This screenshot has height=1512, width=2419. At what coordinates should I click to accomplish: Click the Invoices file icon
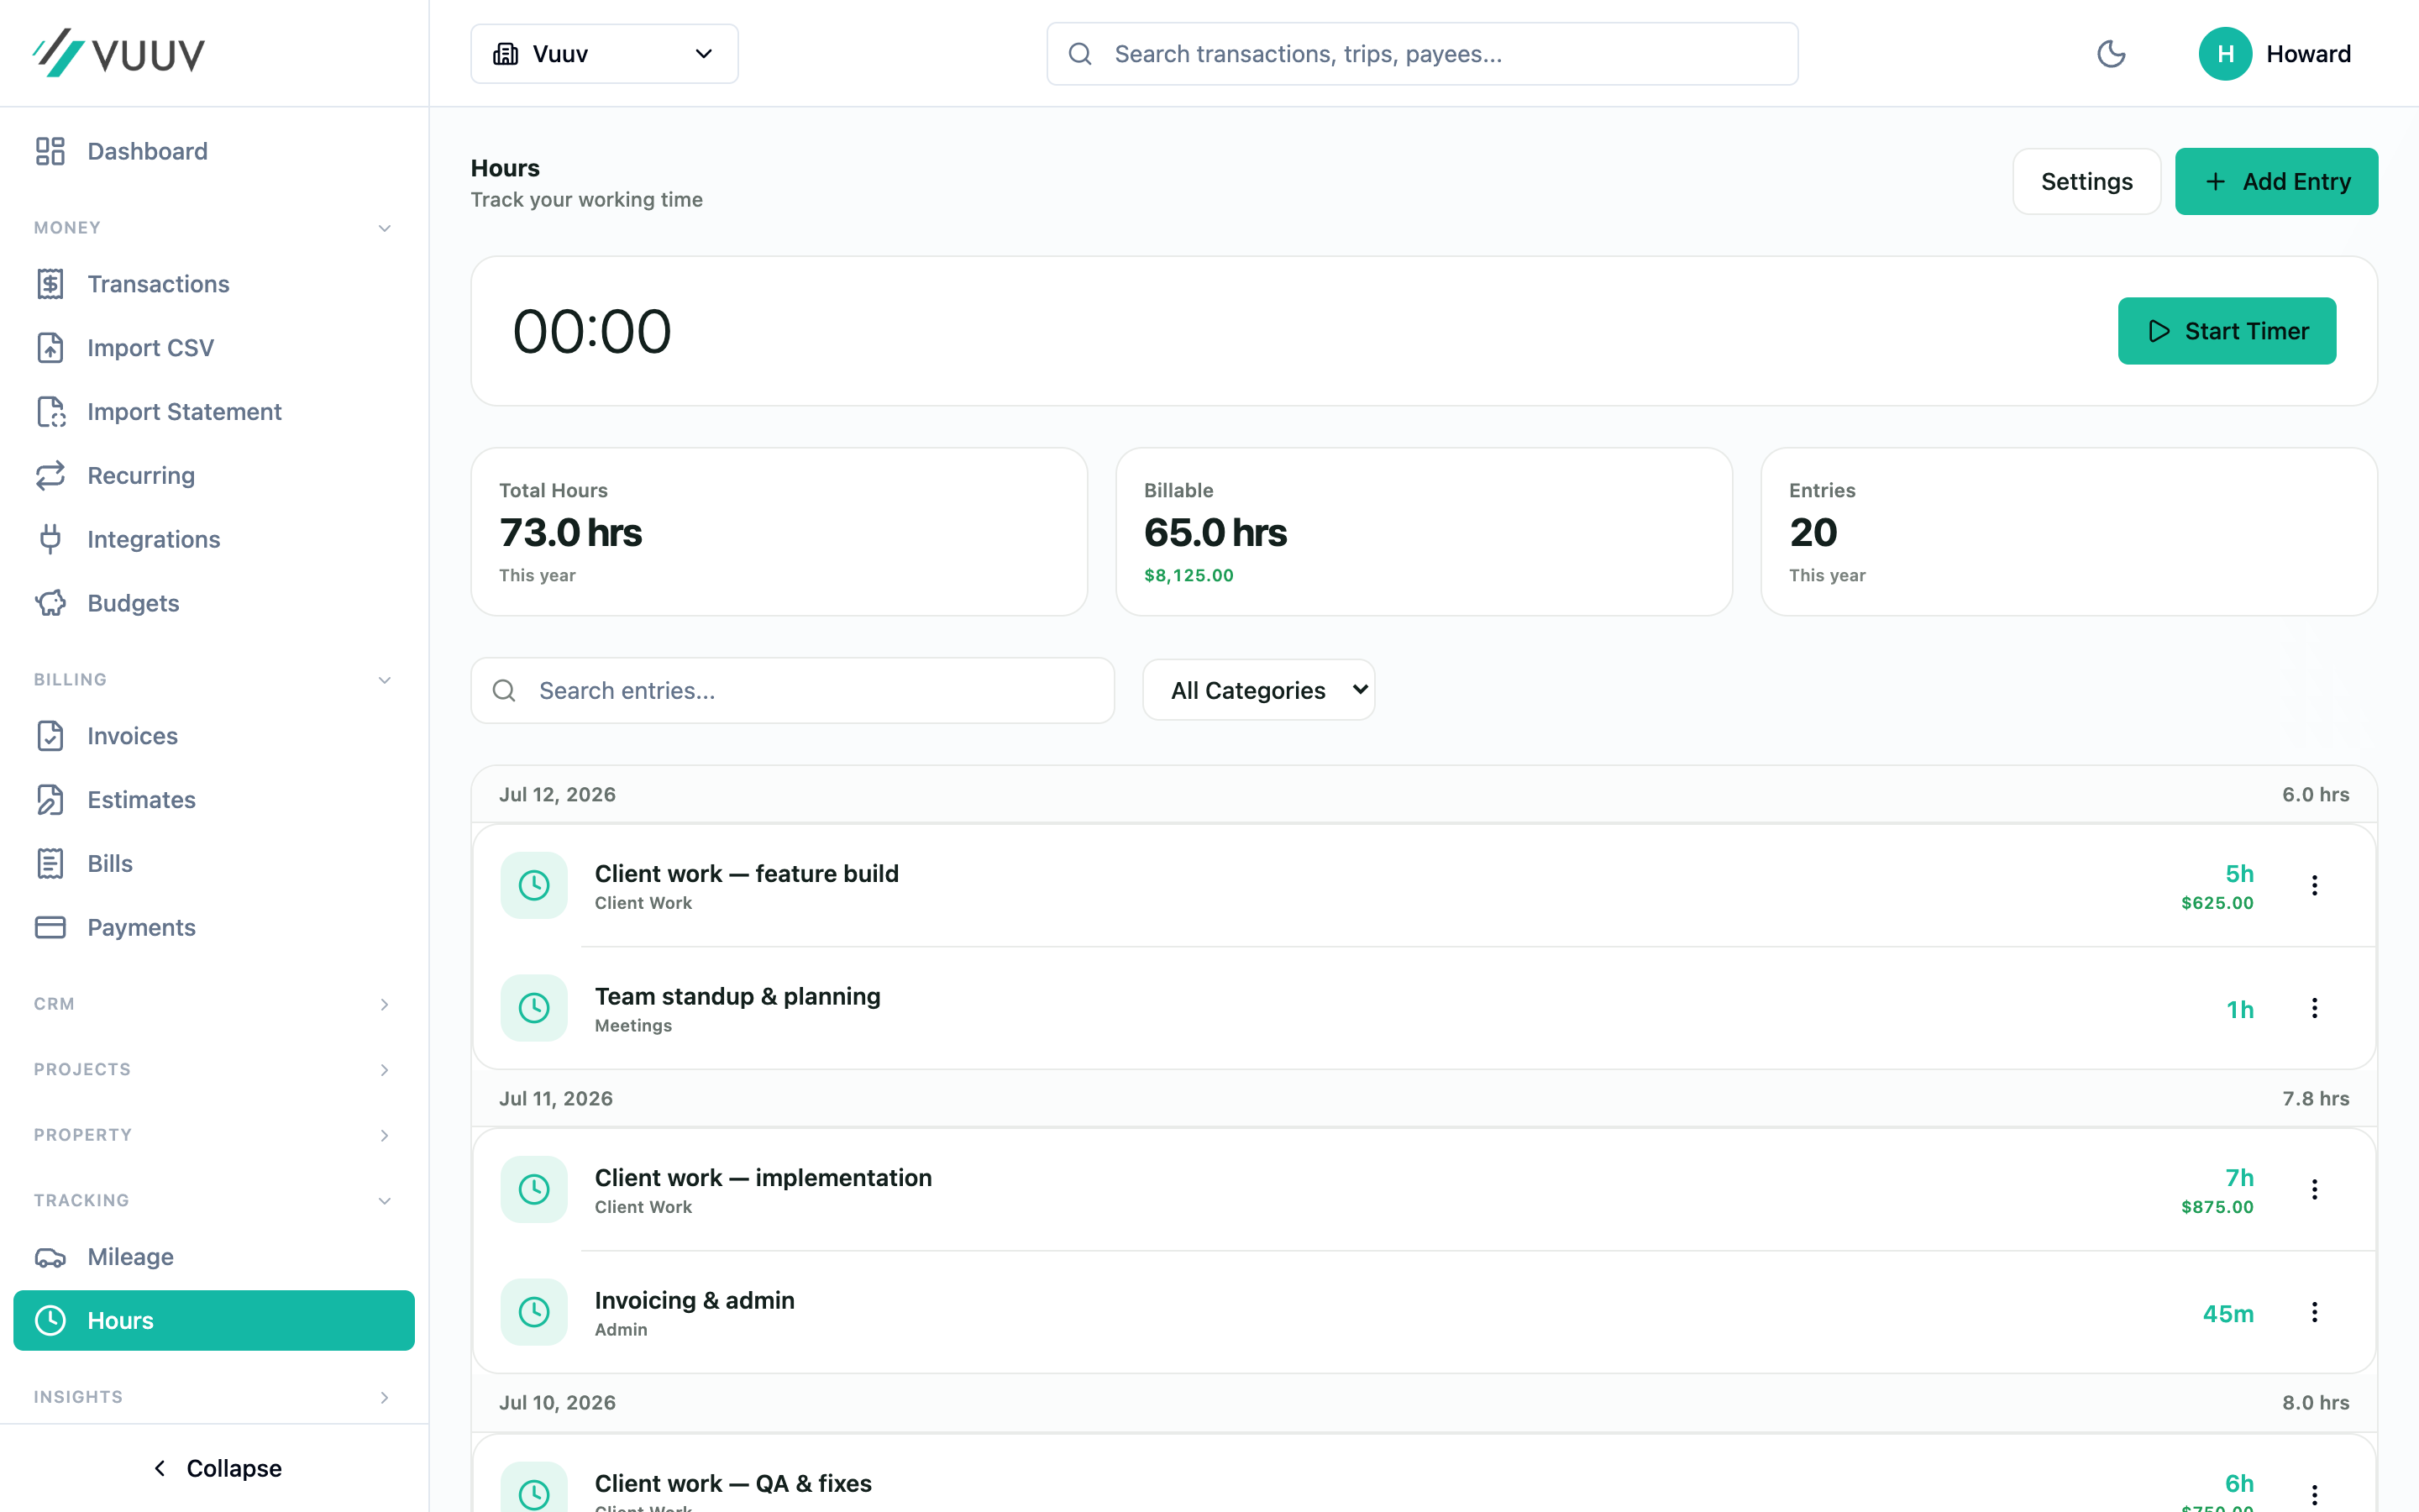(50, 736)
